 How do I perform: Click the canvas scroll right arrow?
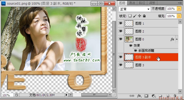(110, 95)
